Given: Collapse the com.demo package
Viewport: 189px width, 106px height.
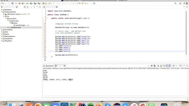Looking at the screenshot, I should click(6, 19).
